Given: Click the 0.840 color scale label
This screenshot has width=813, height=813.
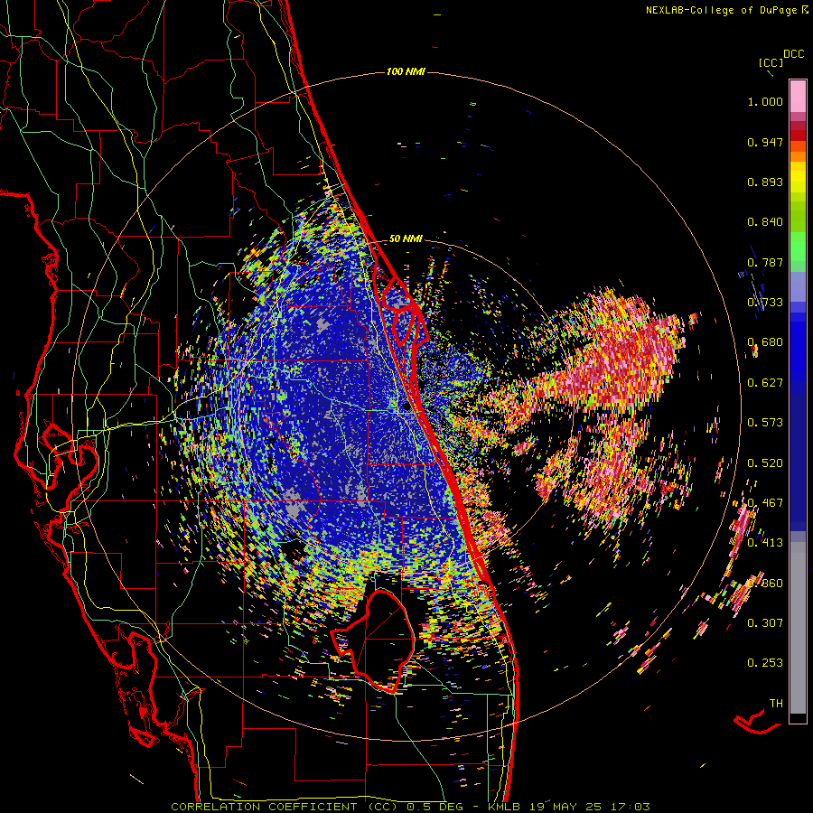Looking at the screenshot, I should 765,222.
